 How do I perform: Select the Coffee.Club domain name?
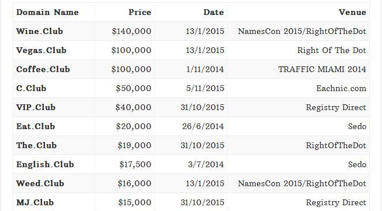pos(43,69)
